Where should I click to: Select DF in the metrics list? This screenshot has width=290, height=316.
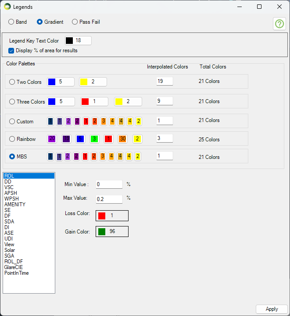(29, 216)
